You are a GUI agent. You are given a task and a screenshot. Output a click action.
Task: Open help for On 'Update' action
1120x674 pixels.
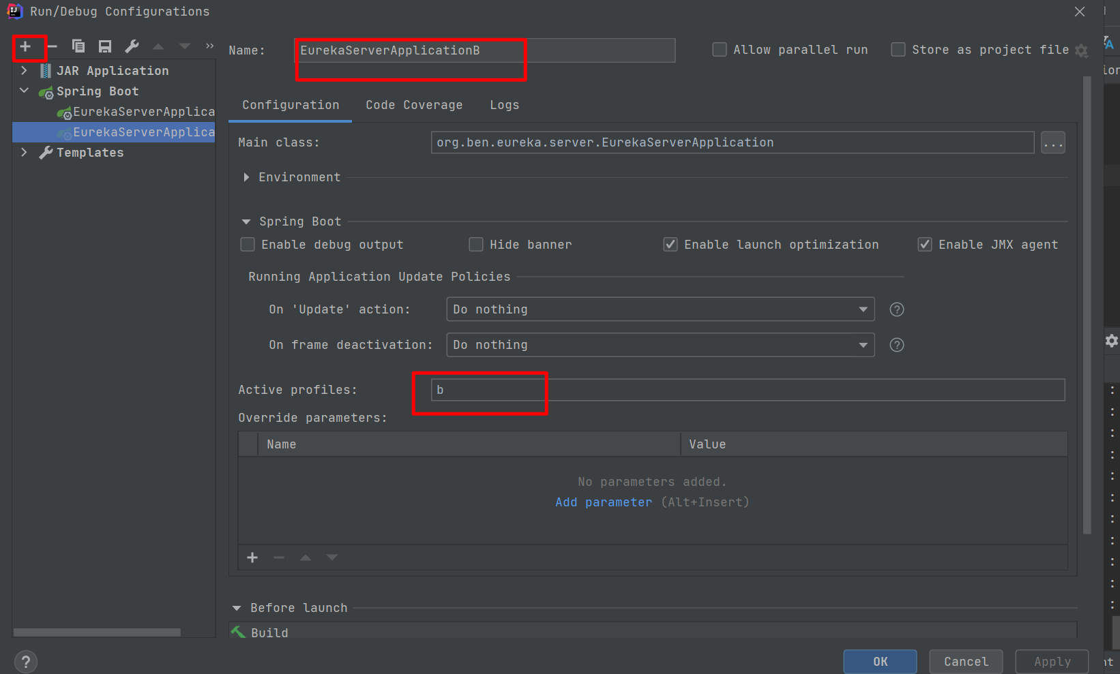(897, 309)
